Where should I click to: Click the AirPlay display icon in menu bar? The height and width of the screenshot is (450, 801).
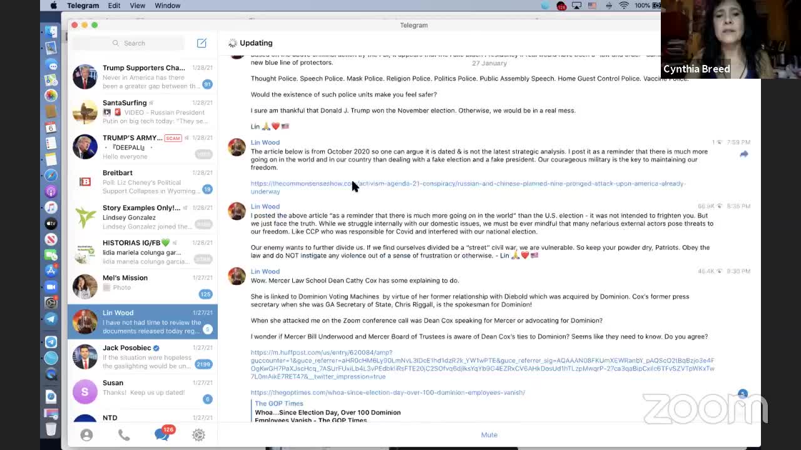tap(576, 6)
